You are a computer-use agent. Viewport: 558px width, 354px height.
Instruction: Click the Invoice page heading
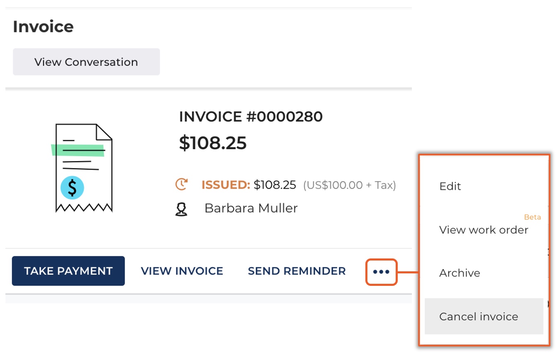pyautogui.click(x=43, y=27)
